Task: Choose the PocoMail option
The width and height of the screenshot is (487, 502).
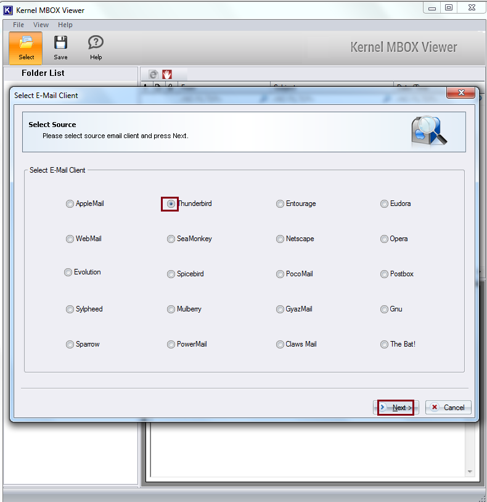Action: pos(280,274)
